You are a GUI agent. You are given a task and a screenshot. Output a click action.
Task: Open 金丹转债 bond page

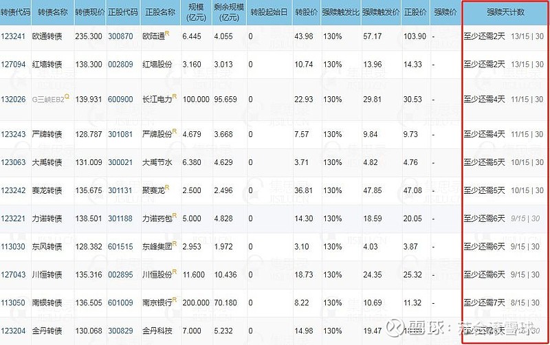(x=47, y=331)
